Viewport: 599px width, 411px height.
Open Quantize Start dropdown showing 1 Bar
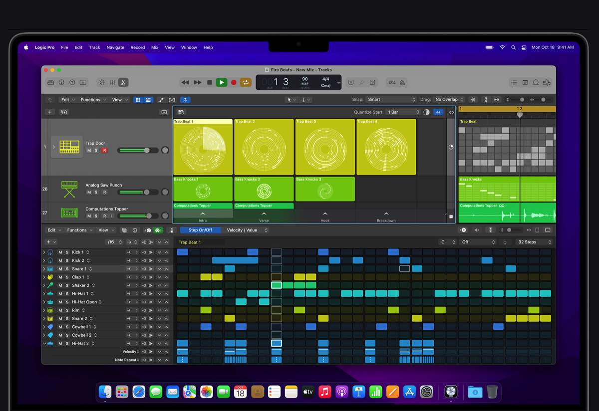coord(403,112)
